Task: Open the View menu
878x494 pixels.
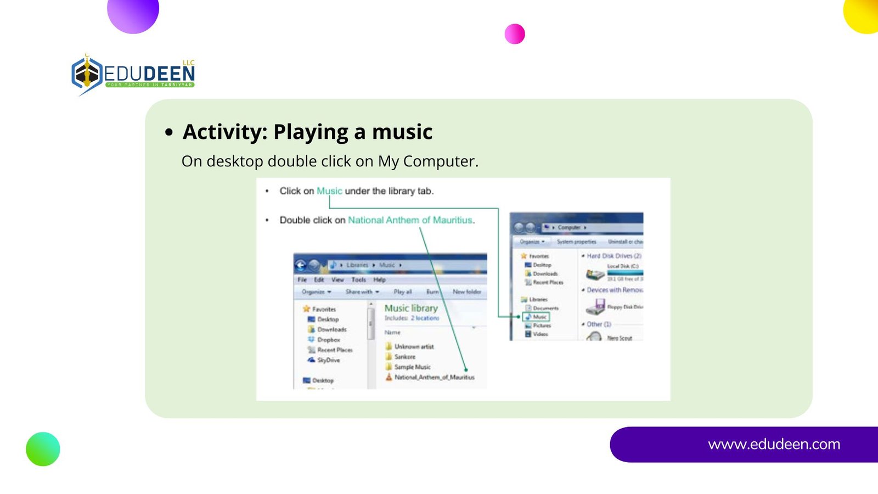Action: 337,279
